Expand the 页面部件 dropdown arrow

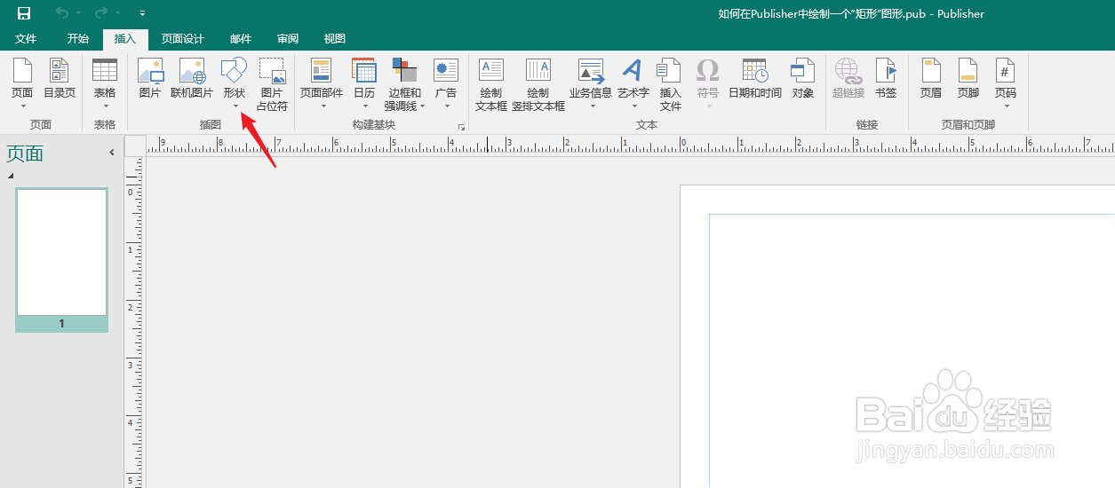[323, 106]
